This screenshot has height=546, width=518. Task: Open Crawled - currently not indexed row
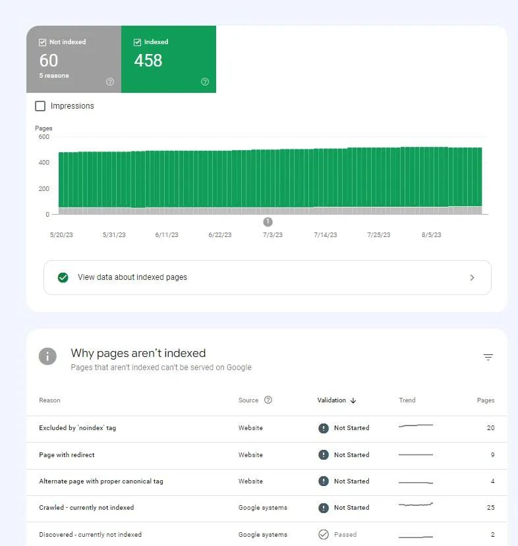tap(86, 508)
